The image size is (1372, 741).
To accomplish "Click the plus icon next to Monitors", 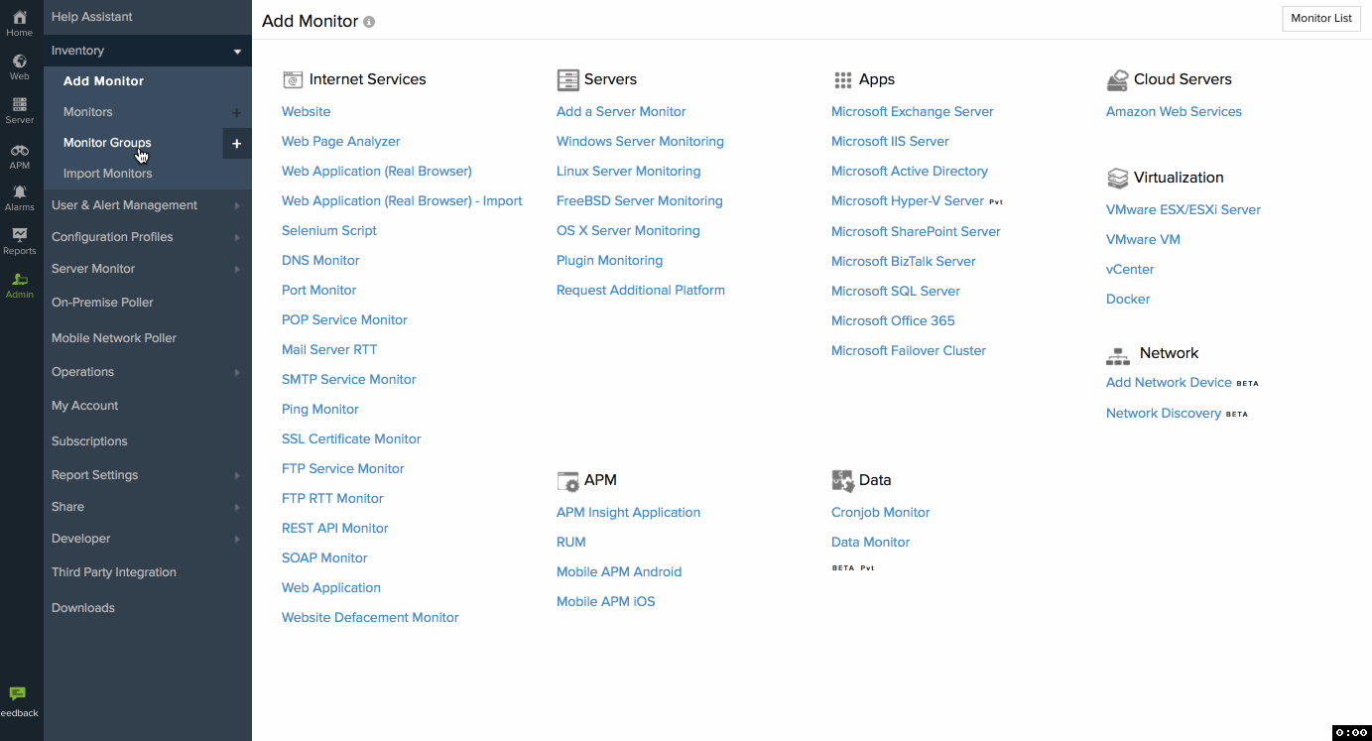I will (237, 113).
